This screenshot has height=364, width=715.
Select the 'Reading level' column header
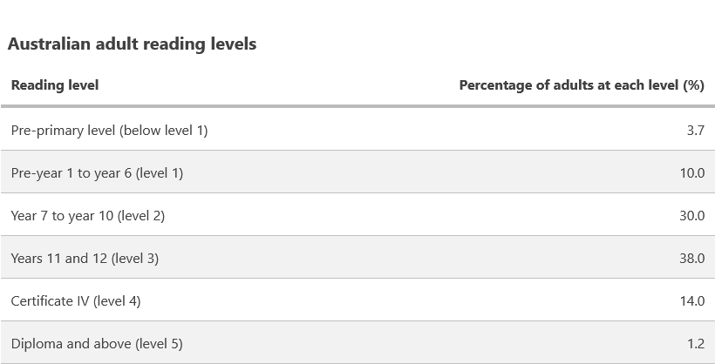click(x=54, y=85)
